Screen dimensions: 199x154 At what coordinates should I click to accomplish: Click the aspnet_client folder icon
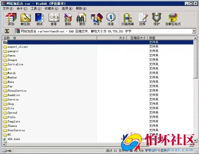5,47
